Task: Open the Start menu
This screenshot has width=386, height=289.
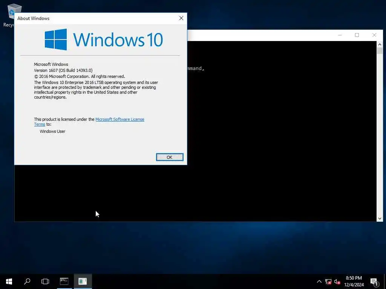Action: point(9,281)
